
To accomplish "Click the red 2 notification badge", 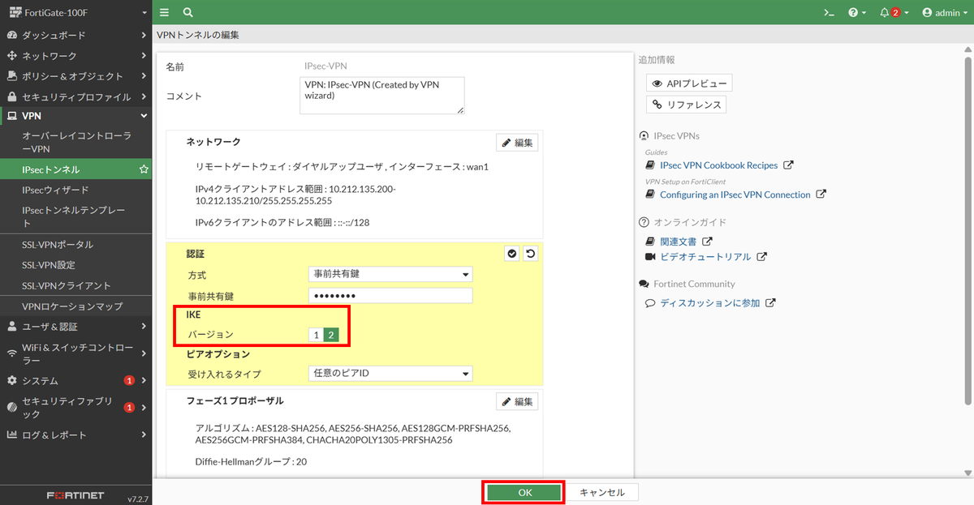I will point(896,13).
